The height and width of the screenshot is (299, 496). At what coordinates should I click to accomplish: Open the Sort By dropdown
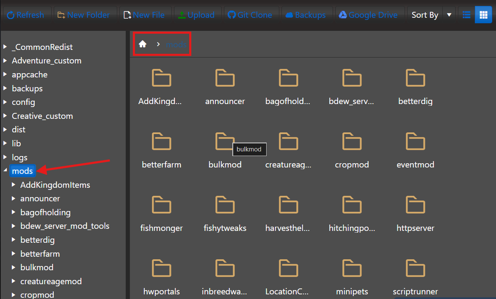425,15
